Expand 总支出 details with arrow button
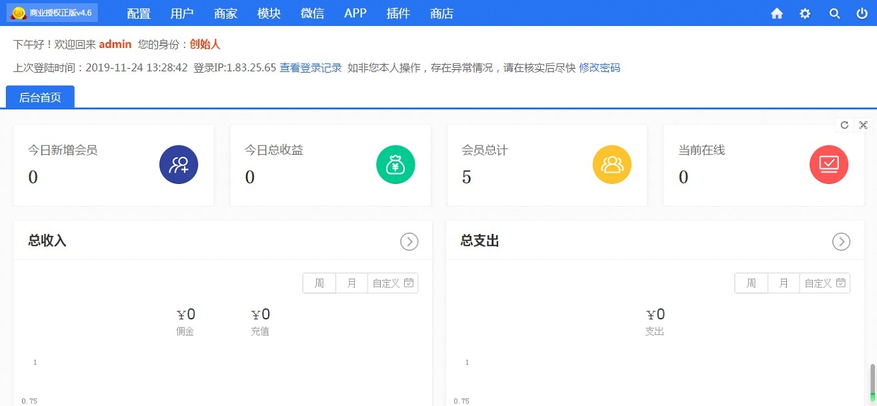Image resolution: width=877 pixels, height=406 pixels. (841, 241)
